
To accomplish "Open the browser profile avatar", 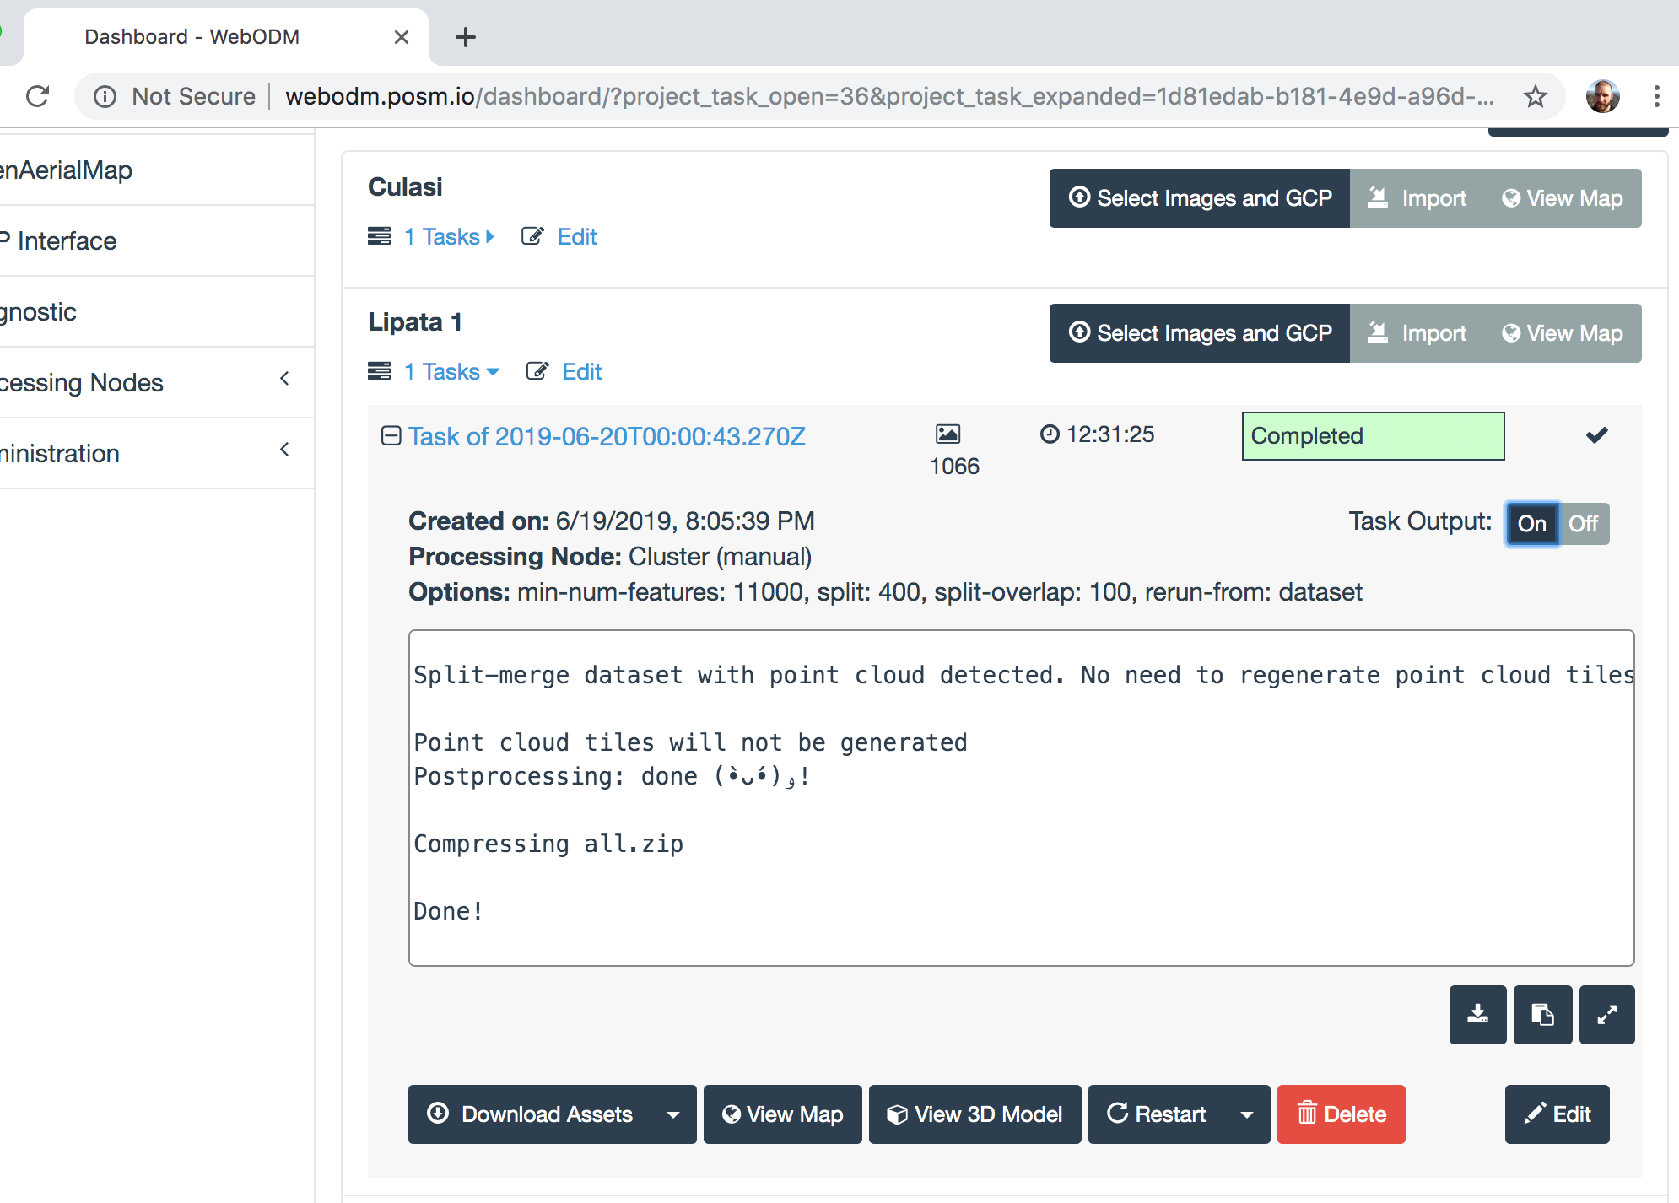I will [x=1602, y=96].
